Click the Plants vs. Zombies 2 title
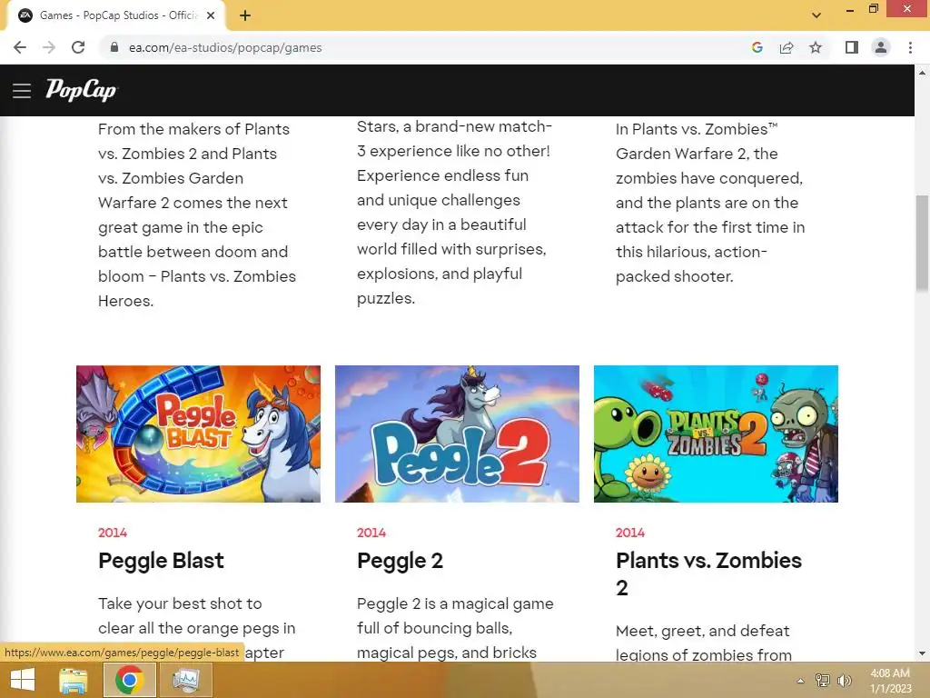Image resolution: width=930 pixels, height=698 pixels. point(708,574)
